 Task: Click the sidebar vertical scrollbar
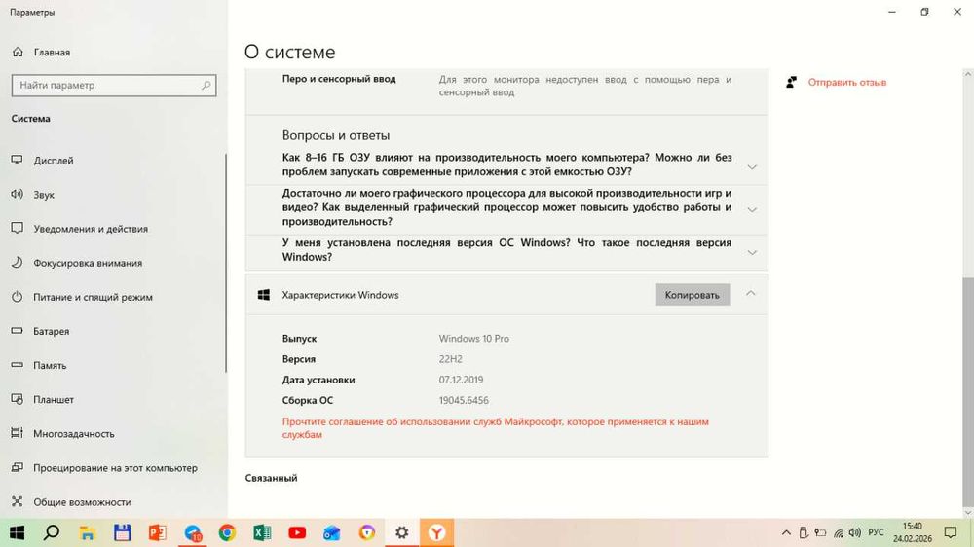[x=226, y=263]
